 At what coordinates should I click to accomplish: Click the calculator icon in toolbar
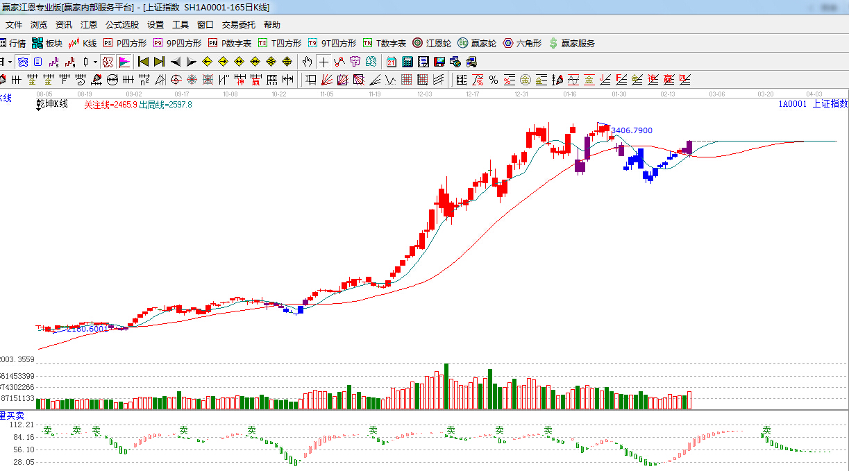(x=407, y=62)
